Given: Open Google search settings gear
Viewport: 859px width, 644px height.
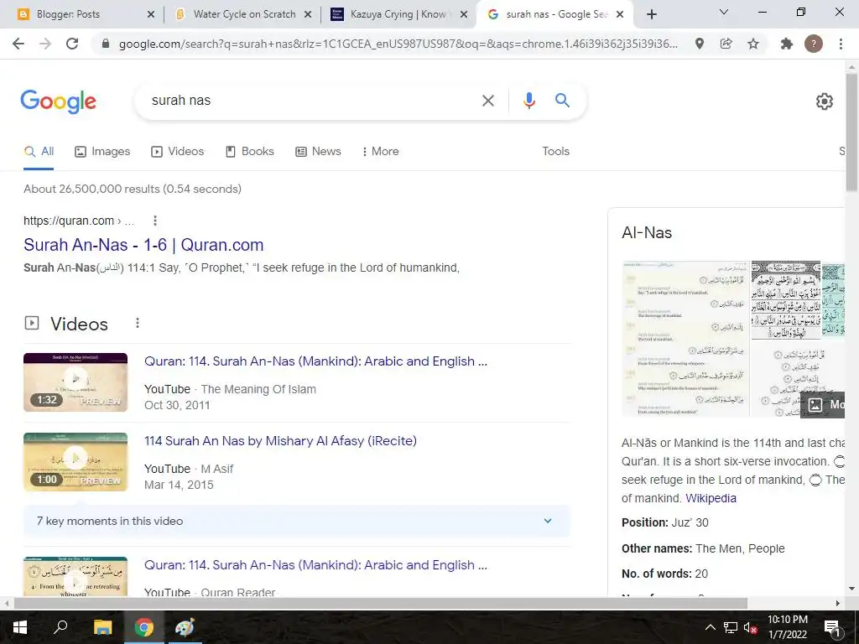Looking at the screenshot, I should 824,101.
